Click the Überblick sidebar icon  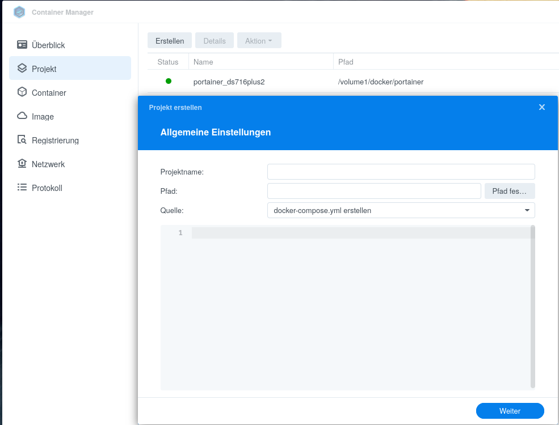(22, 45)
